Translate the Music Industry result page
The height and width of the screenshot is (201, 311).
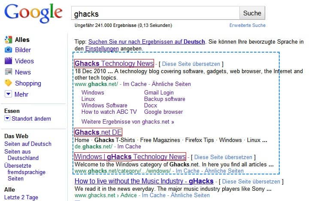tap(251, 182)
